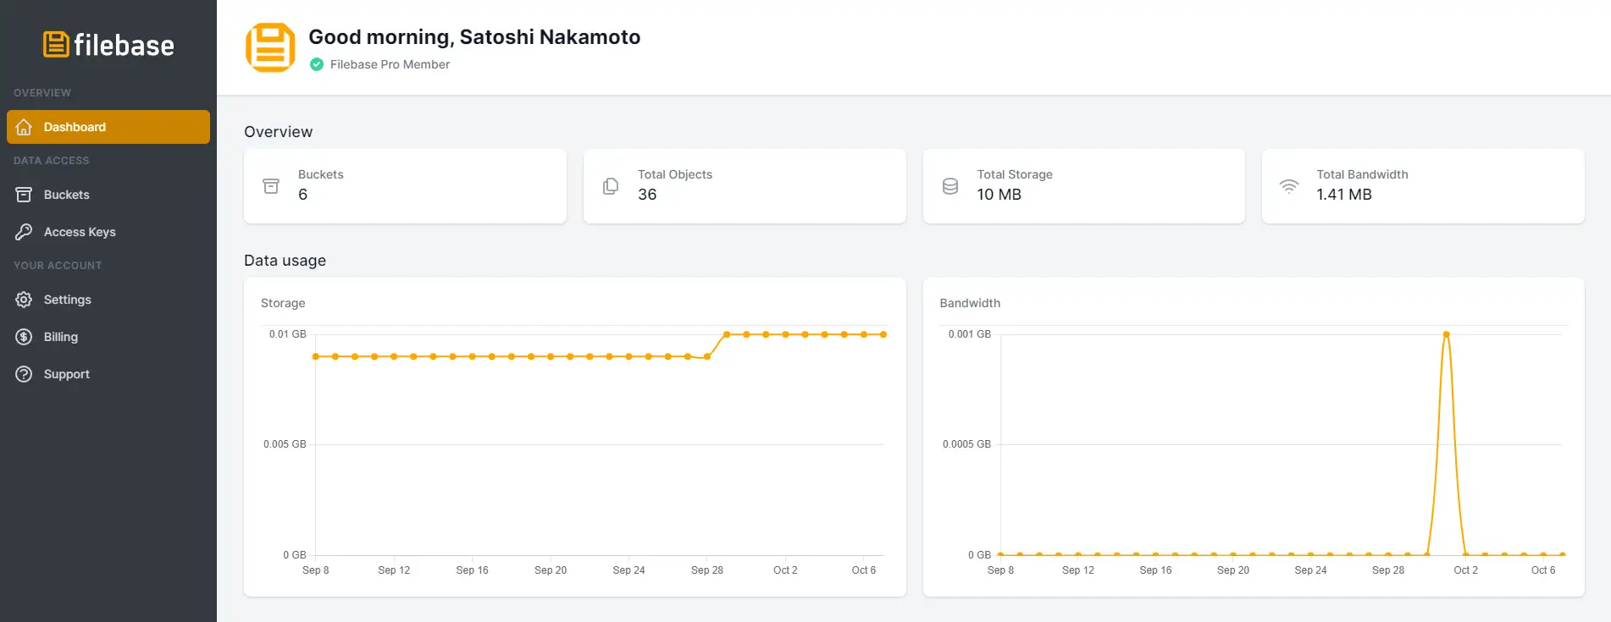Click the last Storage chart point near Oct 6

883,334
